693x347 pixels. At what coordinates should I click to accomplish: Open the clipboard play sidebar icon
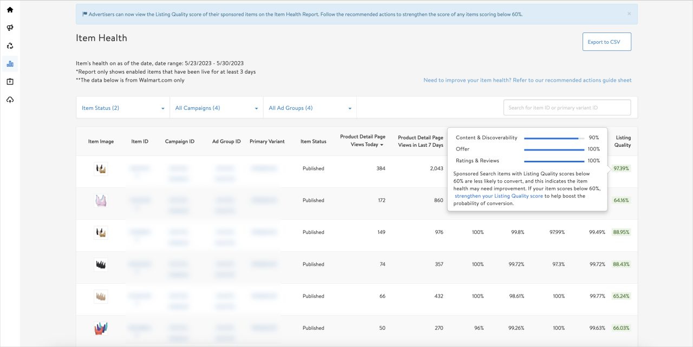pyautogui.click(x=10, y=82)
